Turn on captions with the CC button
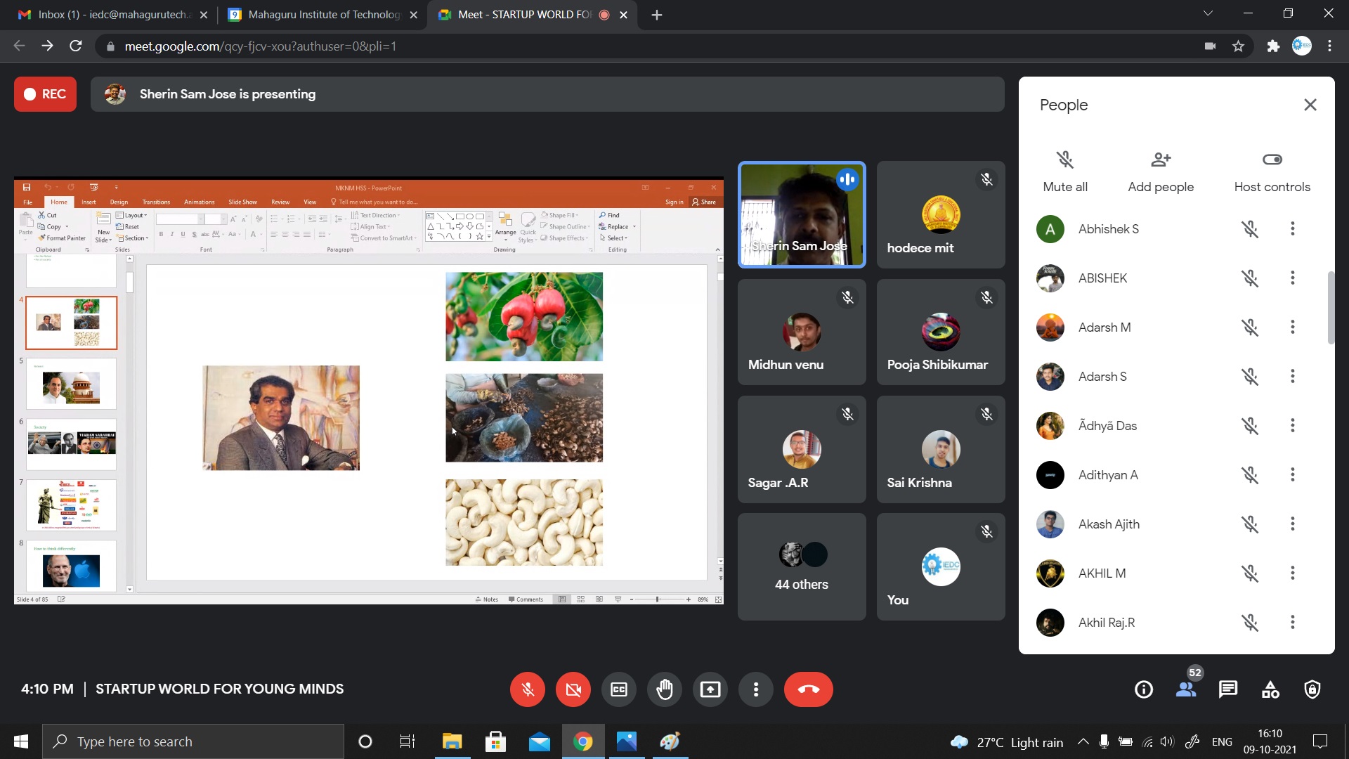Image resolution: width=1349 pixels, height=759 pixels. click(x=619, y=689)
